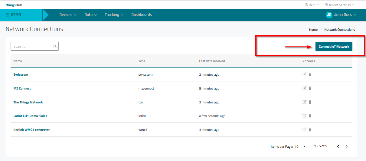The height and width of the screenshot is (161, 366).
Task: Click the edit icon for Swisscom row
Action: point(304,74)
